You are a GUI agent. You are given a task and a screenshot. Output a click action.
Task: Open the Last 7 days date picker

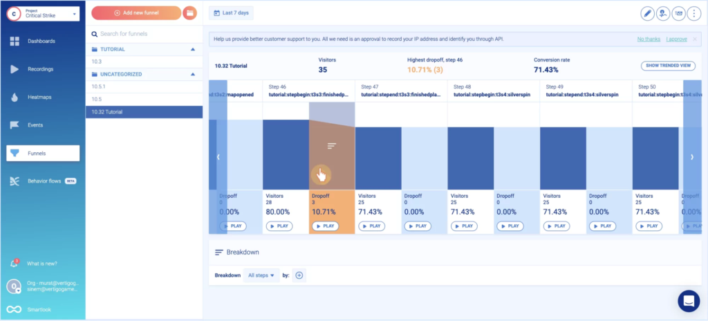(x=231, y=13)
